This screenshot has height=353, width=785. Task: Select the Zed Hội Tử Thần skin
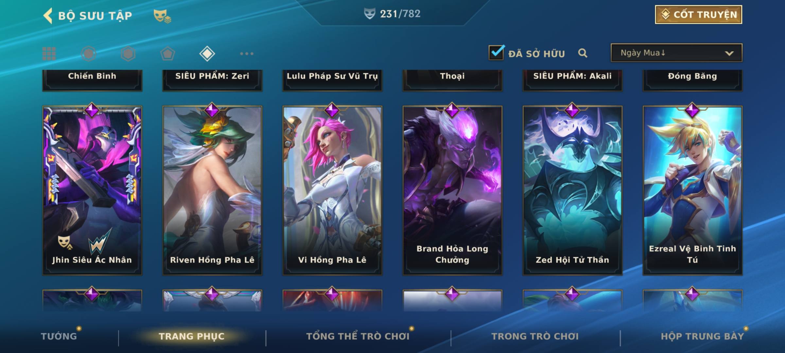click(x=572, y=190)
